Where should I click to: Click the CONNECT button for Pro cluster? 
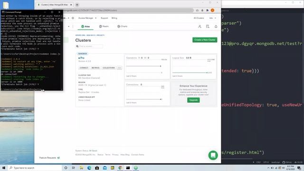pos(84,67)
